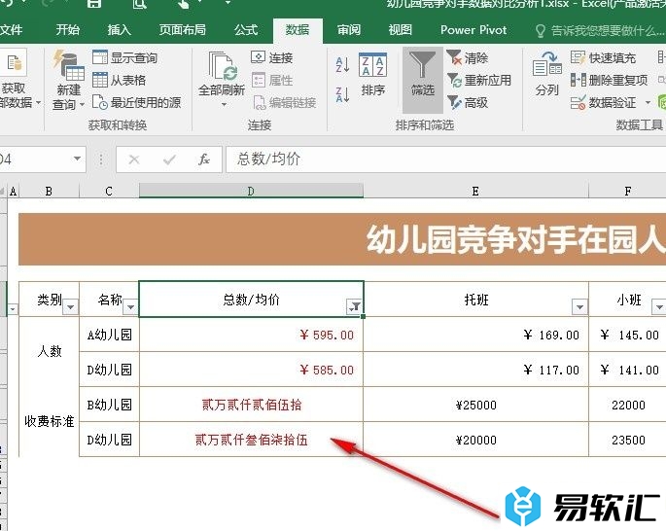Select cell ¥20000

pos(475,440)
